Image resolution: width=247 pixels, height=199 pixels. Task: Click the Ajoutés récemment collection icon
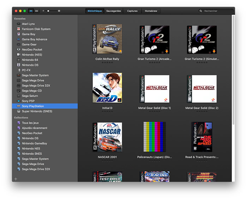point(19,128)
